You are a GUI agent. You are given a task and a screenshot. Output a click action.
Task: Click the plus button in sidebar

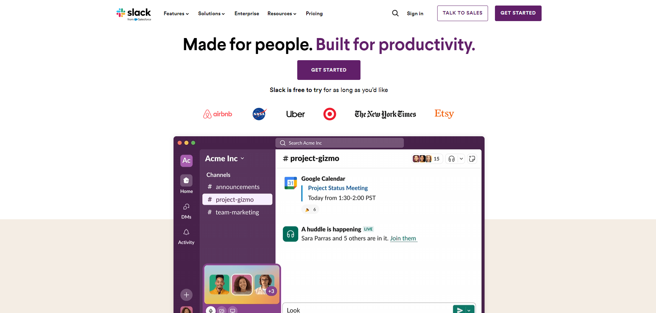186,295
